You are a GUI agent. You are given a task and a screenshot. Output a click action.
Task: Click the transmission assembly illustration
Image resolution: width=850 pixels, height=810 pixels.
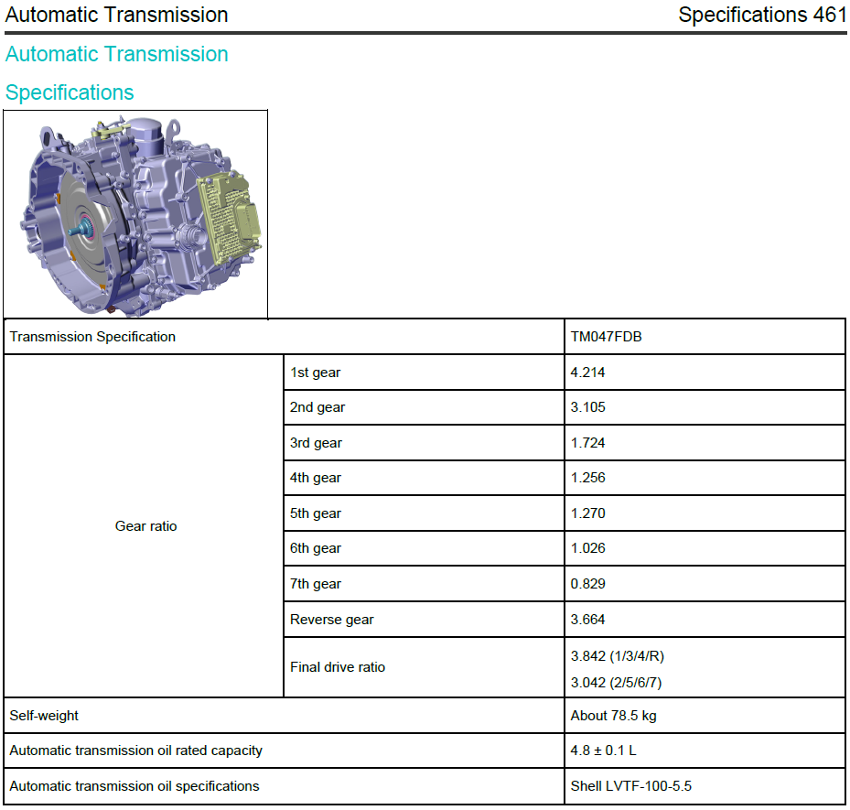(135, 214)
